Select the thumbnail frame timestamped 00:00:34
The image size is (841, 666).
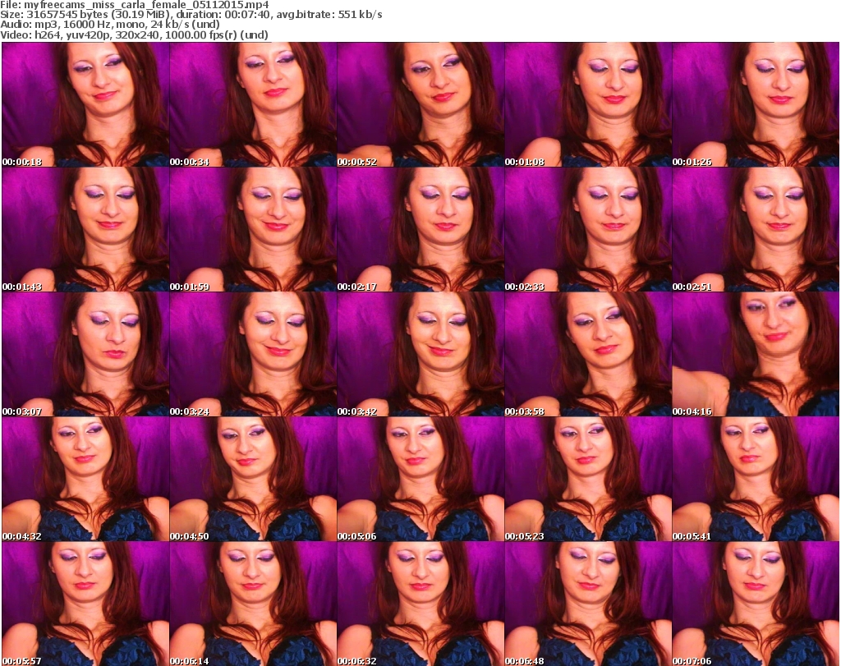tap(253, 104)
